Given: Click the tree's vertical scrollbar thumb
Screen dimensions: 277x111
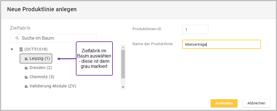Looking at the screenshot, I should click(123, 64).
